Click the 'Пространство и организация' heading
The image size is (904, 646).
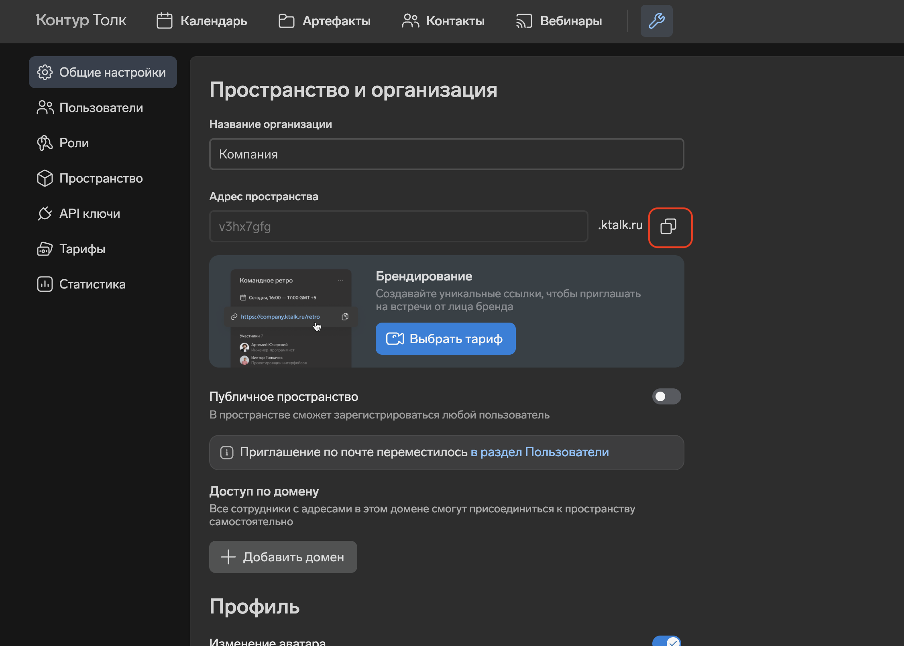(353, 89)
